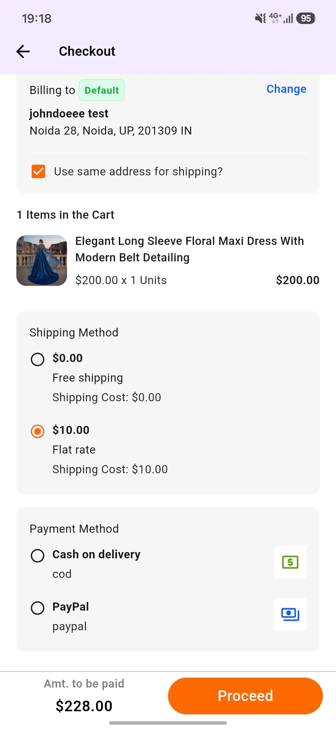
Task: Tap the battery level indicator
Action: coord(306,18)
